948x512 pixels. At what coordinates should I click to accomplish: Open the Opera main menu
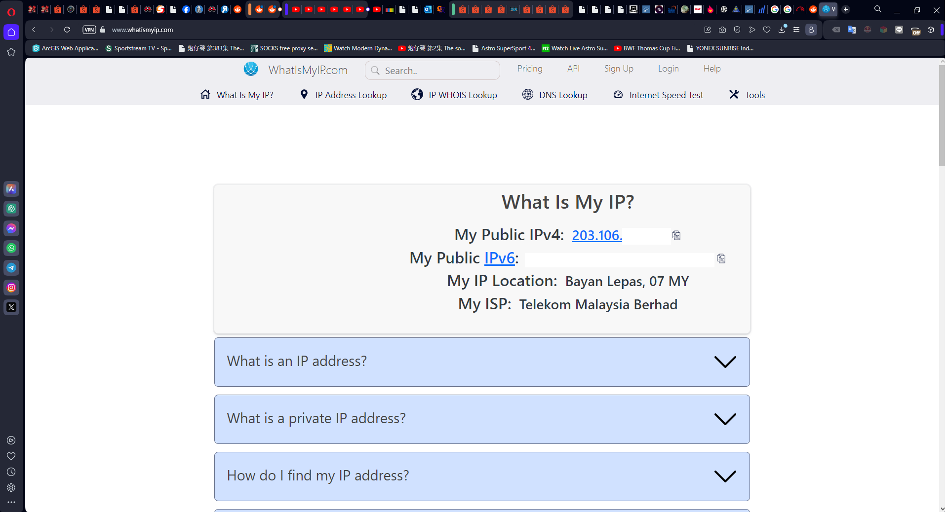click(x=11, y=12)
